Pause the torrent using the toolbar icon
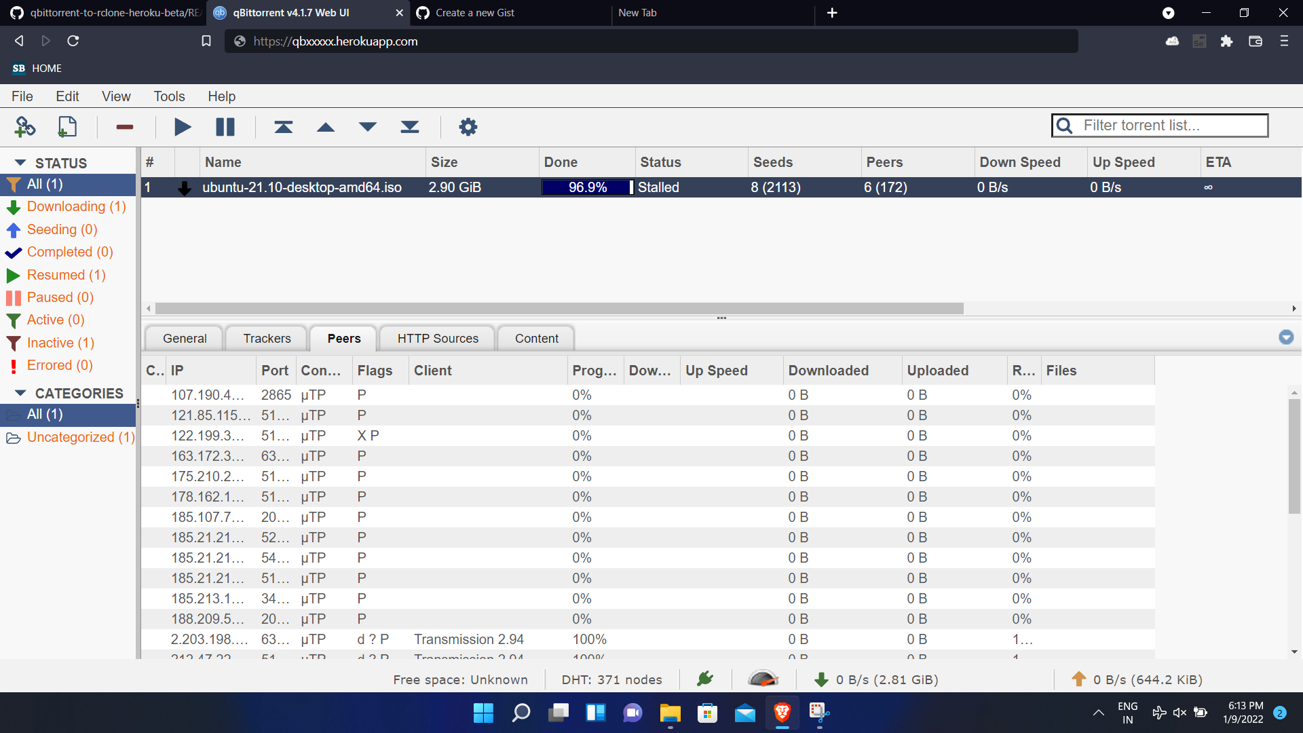This screenshot has height=733, width=1303. pyautogui.click(x=225, y=127)
